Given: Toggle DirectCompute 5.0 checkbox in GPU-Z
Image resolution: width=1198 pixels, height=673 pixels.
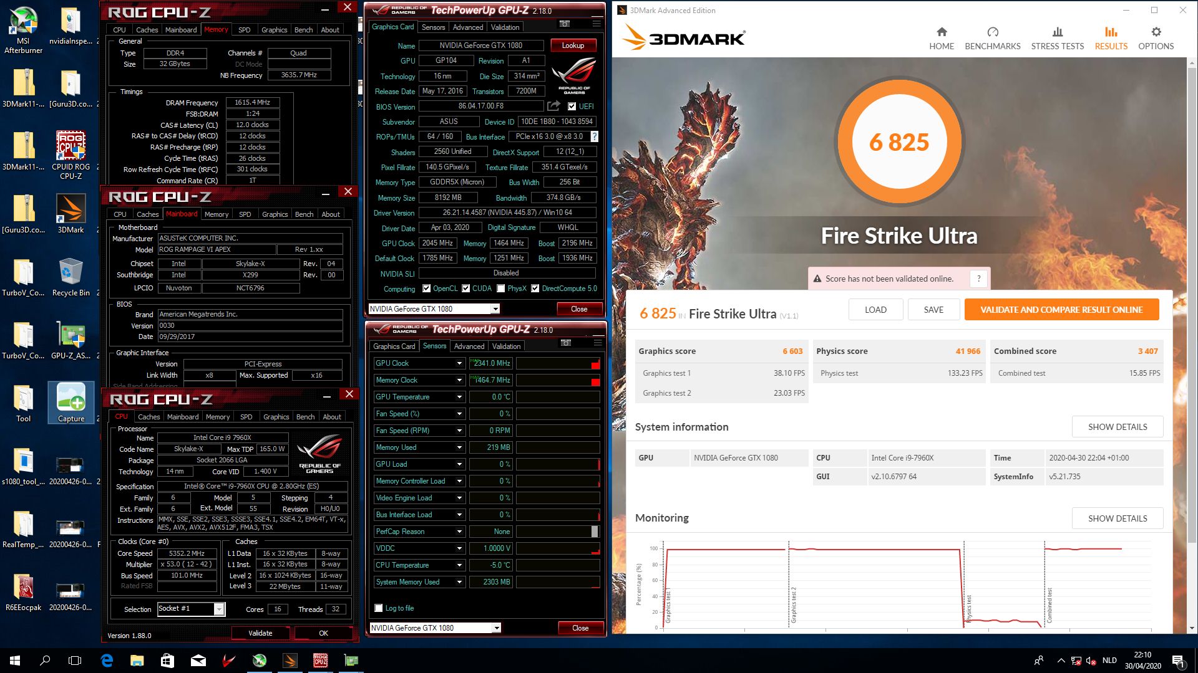Looking at the screenshot, I should (x=535, y=289).
